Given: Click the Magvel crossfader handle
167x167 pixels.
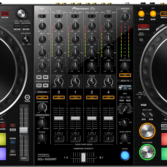Looking at the screenshot, I should coord(83,158).
